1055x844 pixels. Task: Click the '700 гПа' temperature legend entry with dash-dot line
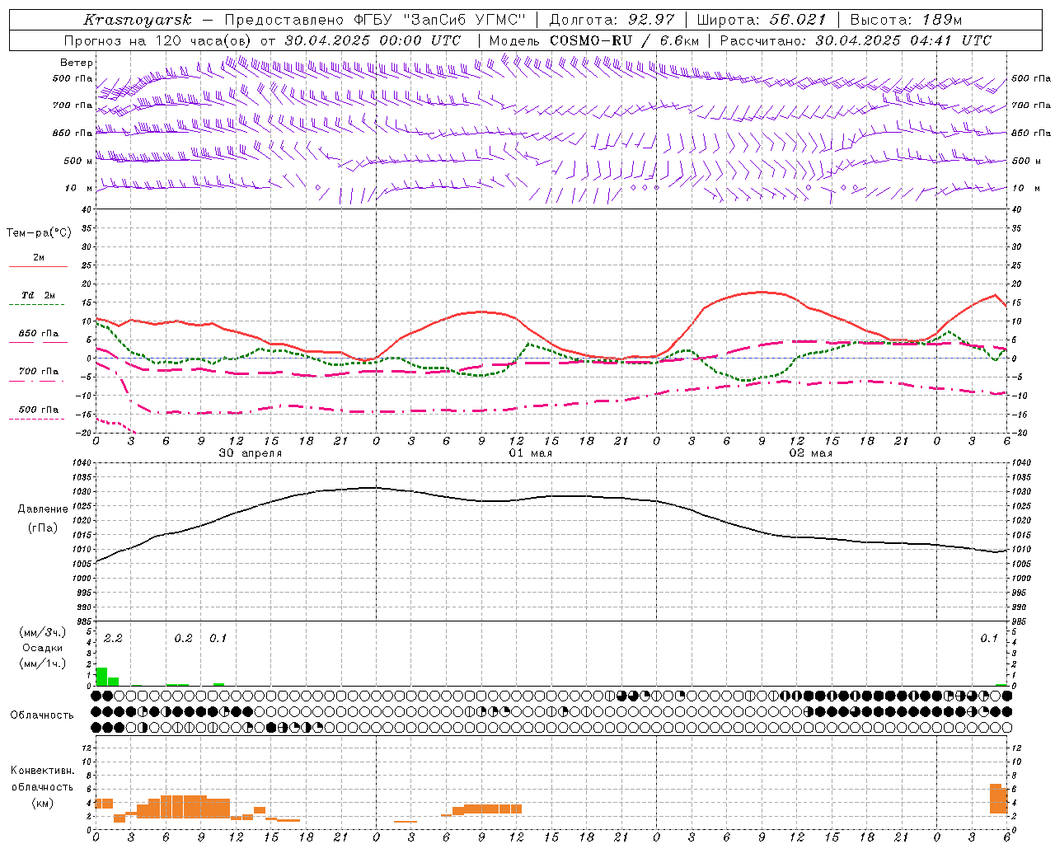39,372
